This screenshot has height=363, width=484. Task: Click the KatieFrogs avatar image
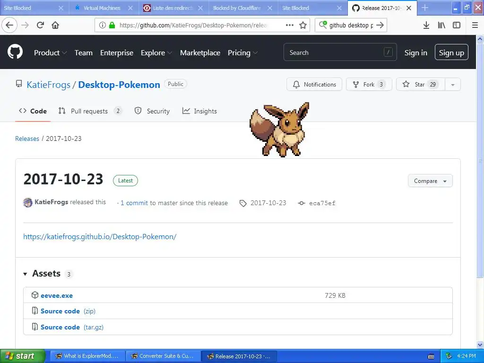point(28,202)
